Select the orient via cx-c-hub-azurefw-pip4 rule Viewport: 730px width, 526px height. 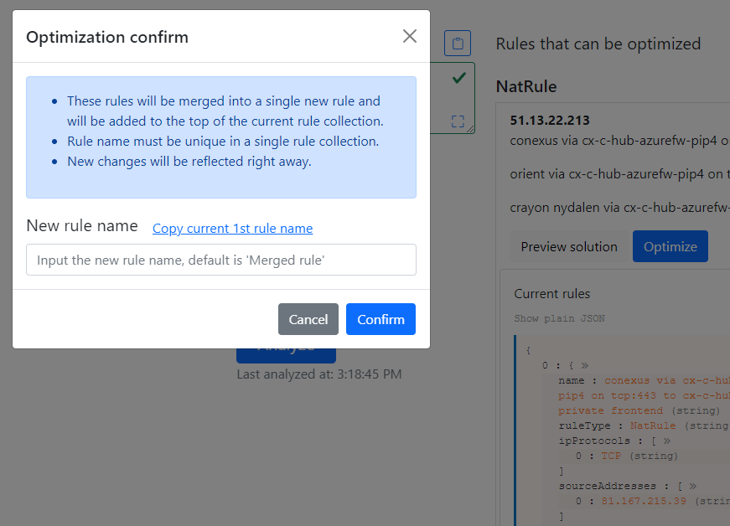click(x=620, y=174)
